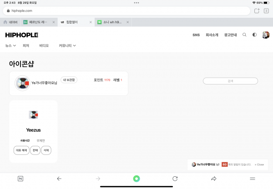Tap the hiphople.com address bar
273x189 pixels.
click(x=126, y=11)
